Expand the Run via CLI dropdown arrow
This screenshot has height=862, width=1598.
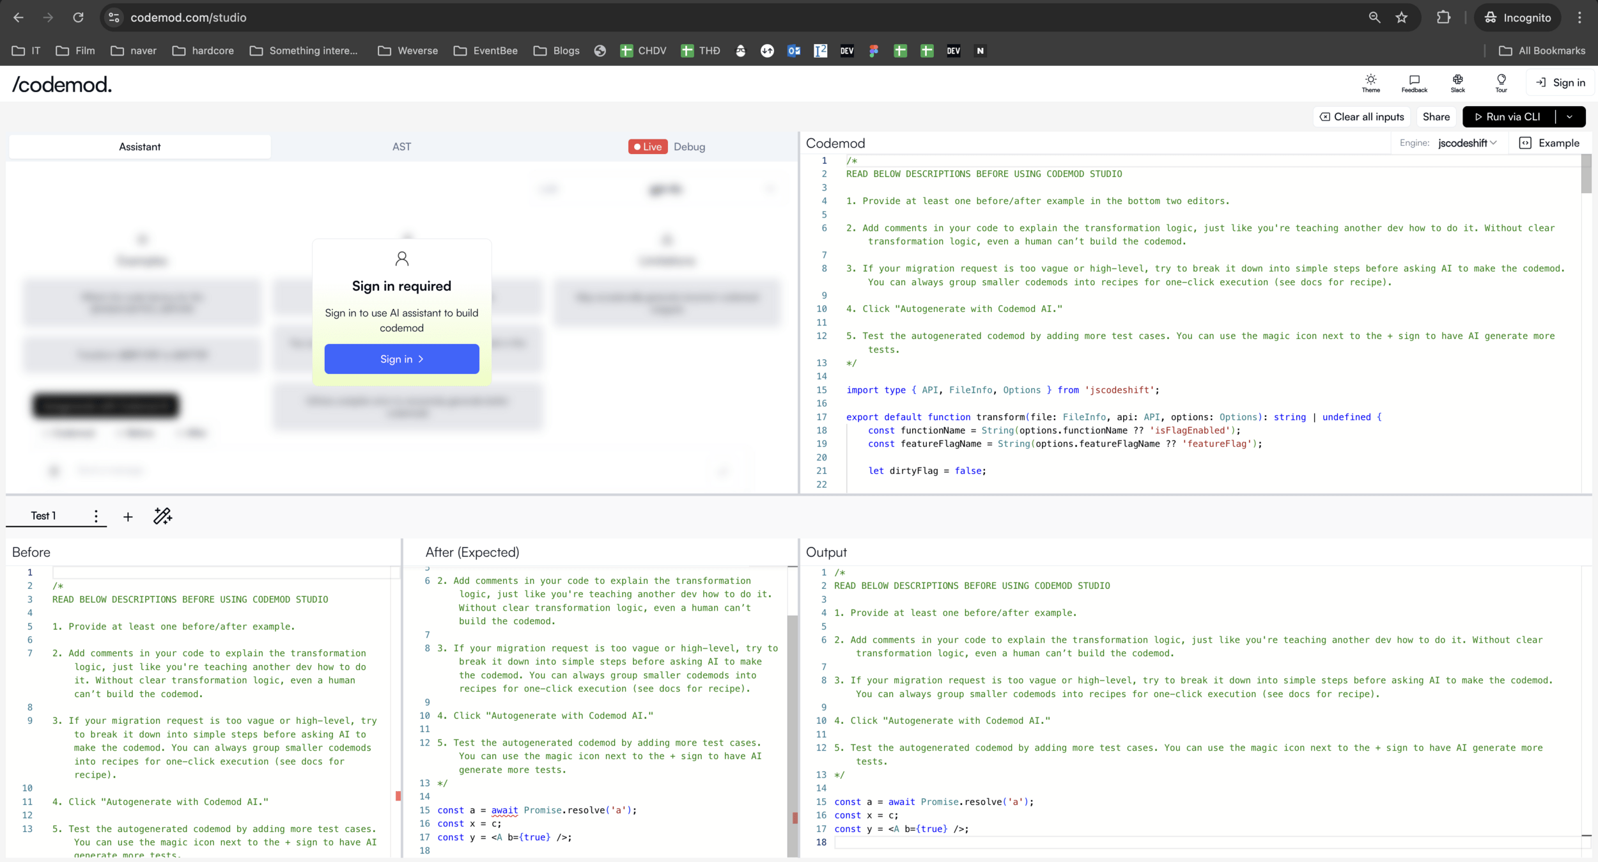coord(1569,116)
